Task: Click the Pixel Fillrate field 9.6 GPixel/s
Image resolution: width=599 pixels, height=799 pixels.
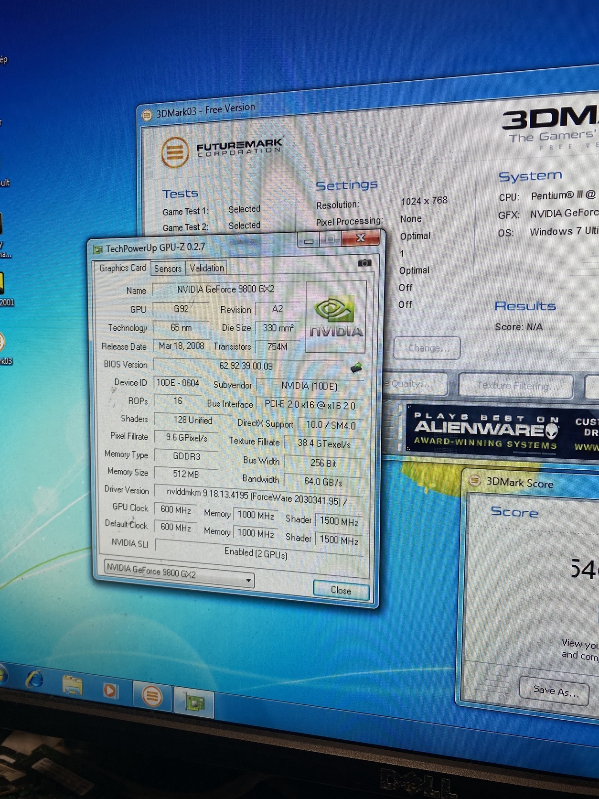Action: point(187,438)
